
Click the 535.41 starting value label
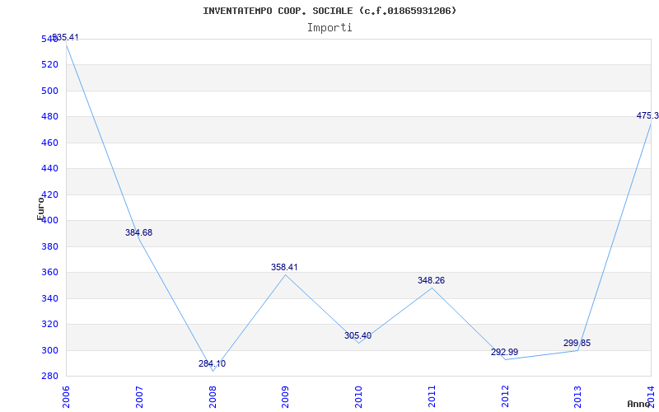[x=66, y=38]
